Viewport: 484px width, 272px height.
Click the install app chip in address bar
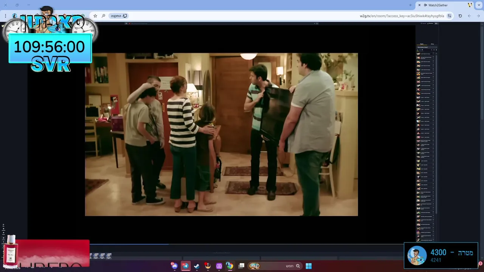(119, 16)
